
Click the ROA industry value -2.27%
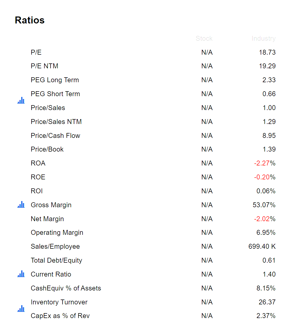tap(265, 163)
